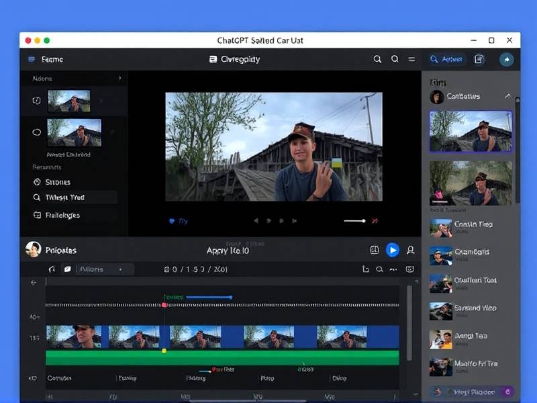Toggle the circle icon beside the second clip
The image size is (537, 403).
[37, 132]
